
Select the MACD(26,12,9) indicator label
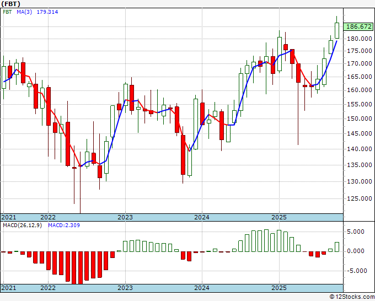22,225
